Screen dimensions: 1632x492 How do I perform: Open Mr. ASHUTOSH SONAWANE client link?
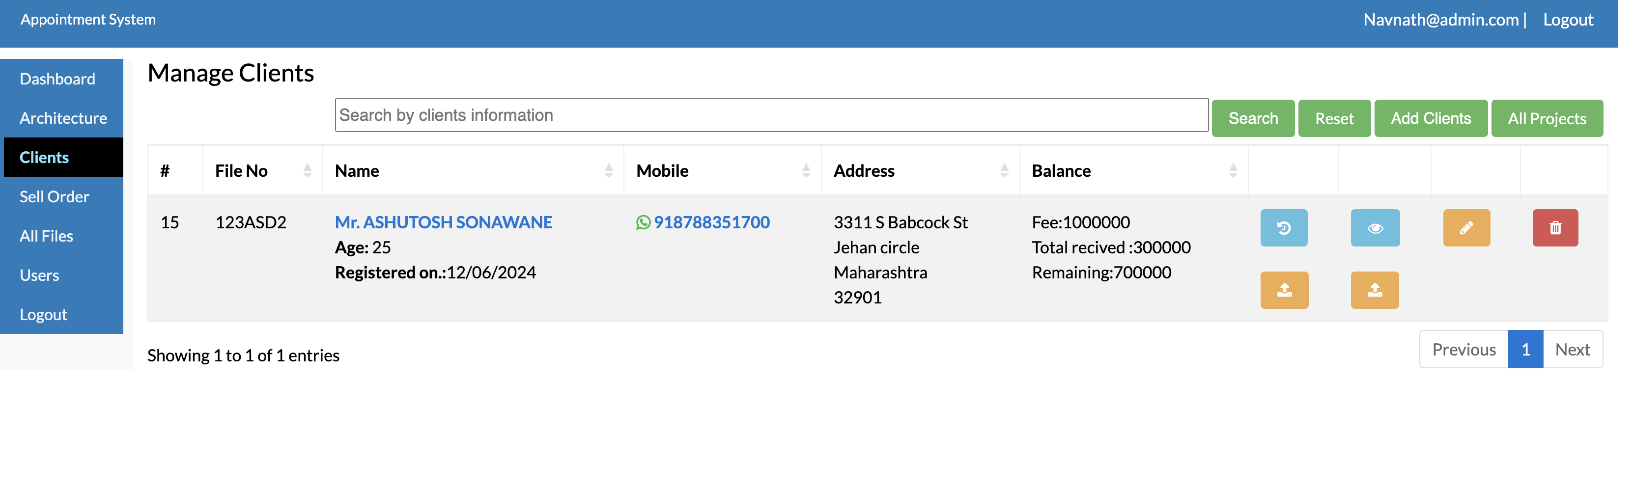coord(444,223)
